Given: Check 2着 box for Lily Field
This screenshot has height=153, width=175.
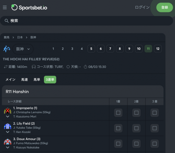Looking at the screenshot, I should coord(136,128).
